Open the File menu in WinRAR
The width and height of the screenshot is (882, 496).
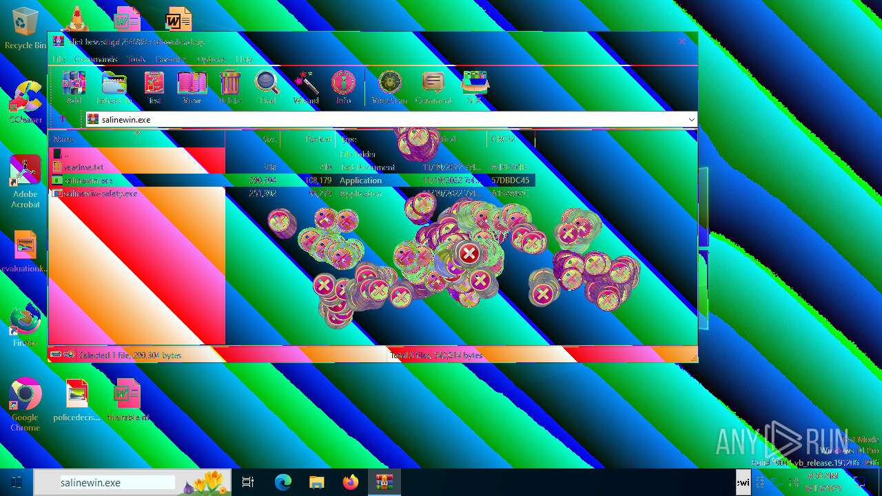click(x=59, y=59)
